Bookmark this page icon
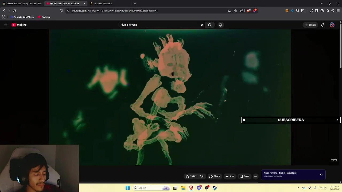The height and width of the screenshot is (192, 342). (x=61, y=11)
